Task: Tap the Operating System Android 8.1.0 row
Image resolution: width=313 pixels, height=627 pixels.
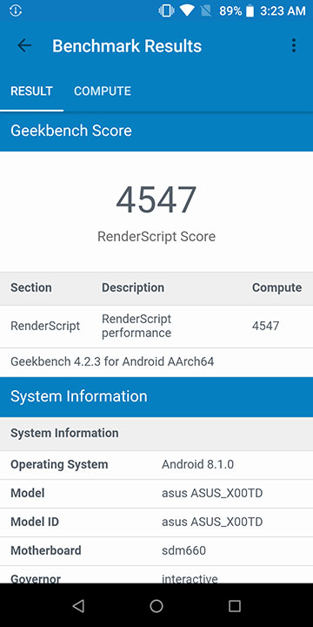Action: pyautogui.click(x=156, y=465)
